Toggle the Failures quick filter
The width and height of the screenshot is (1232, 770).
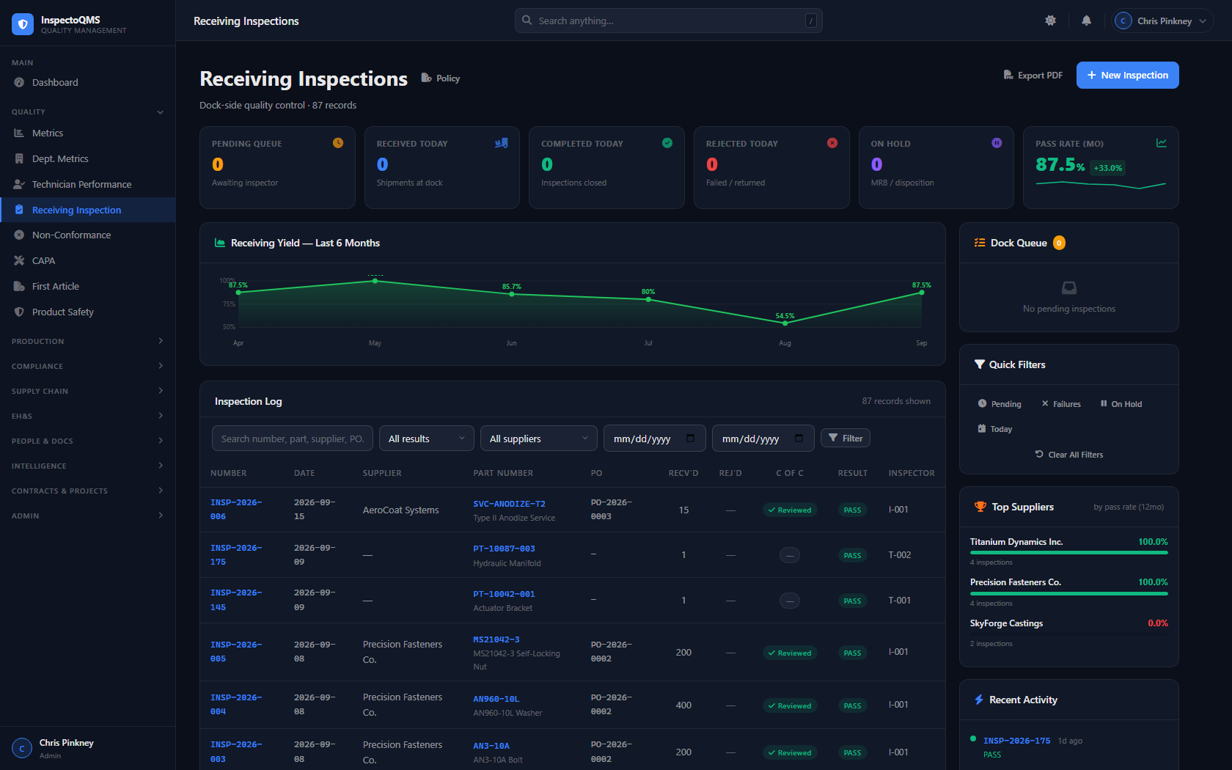click(1061, 404)
